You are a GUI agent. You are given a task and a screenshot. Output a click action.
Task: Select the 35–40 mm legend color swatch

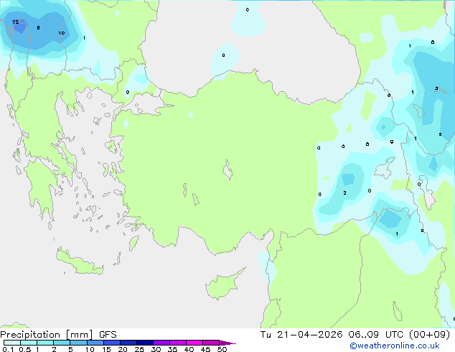pos(178,343)
